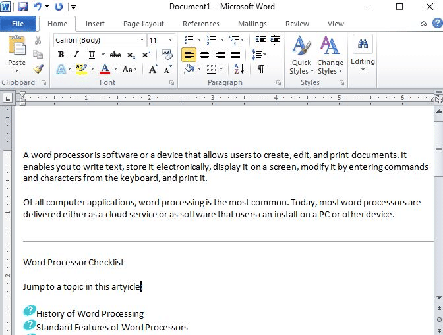The image size is (443, 335).
Task: Click the Cut scissors icon
Action: coord(38,41)
